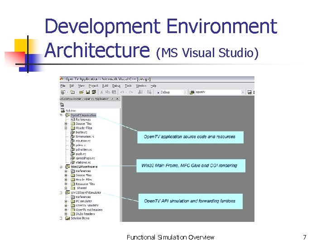326x245 pixels.
Task: Open the Project menu
Action: pos(93,86)
